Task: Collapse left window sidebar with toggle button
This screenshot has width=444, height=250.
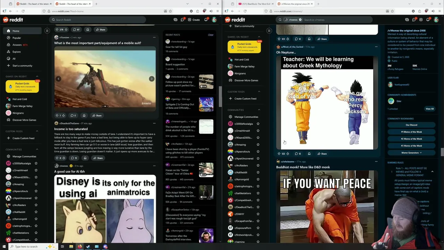Action: tap(47, 31)
